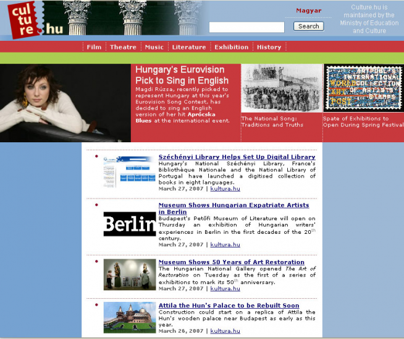Open the Exhibition category
This screenshot has height=339, width=404.
coord(232,47)
